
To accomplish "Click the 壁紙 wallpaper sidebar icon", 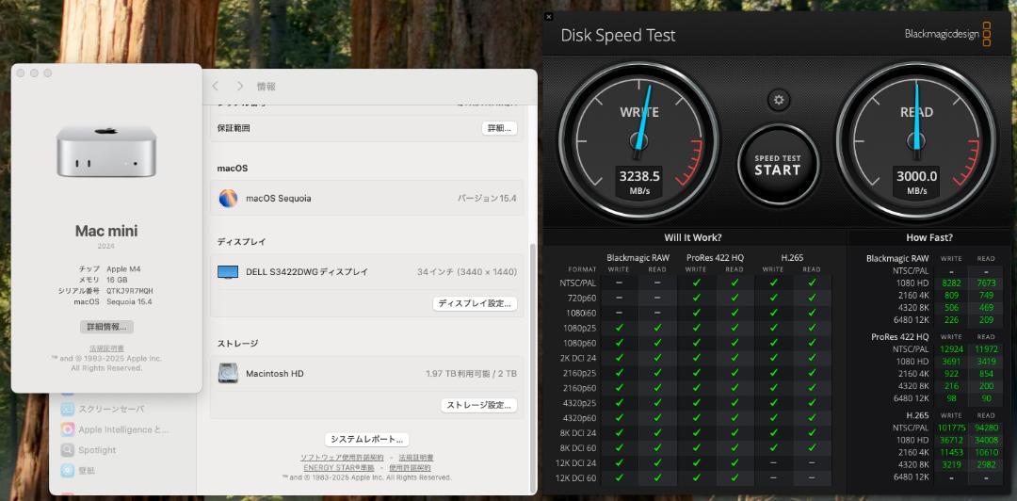I will pyautogui.click(x=68, y=471).
